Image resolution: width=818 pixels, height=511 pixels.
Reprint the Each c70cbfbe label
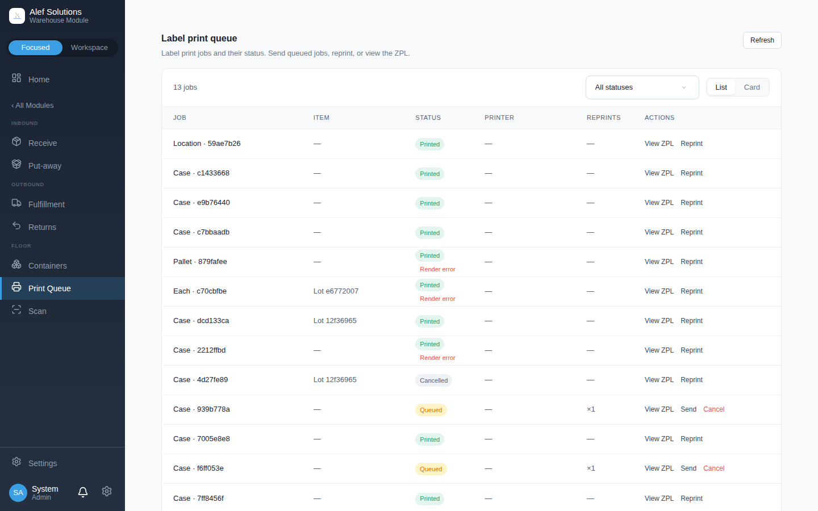(691, 291)
